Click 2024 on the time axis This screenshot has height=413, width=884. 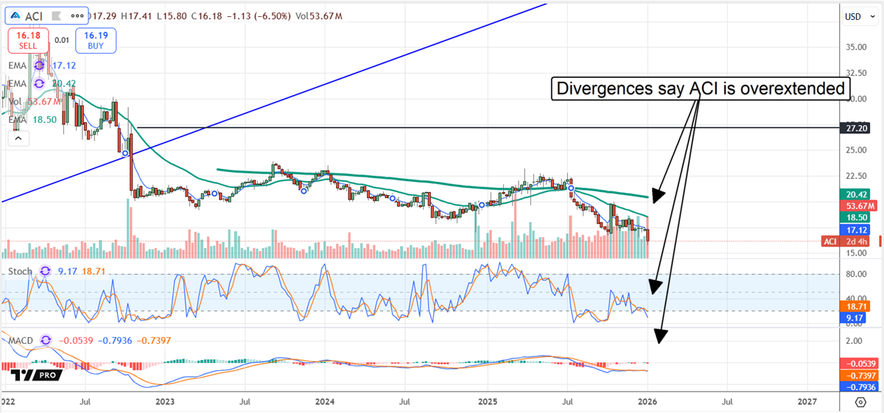click(x=325, y=402)
